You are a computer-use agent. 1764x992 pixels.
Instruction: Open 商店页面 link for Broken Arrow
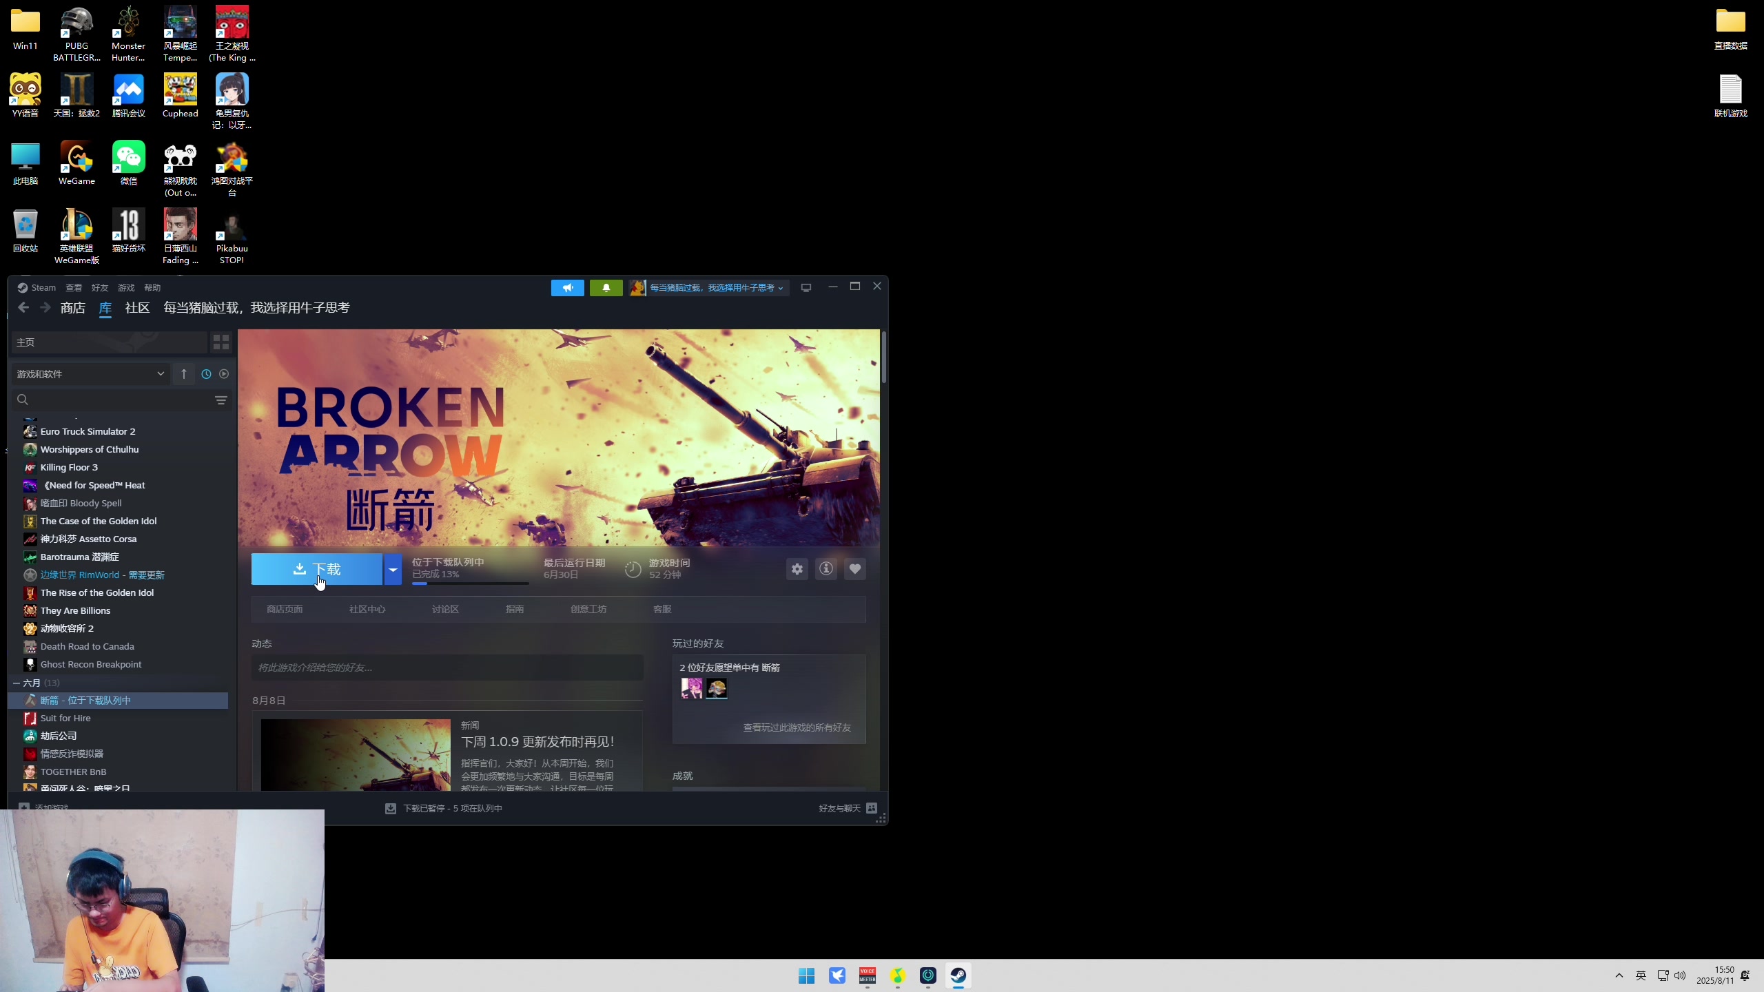(285, 610)
